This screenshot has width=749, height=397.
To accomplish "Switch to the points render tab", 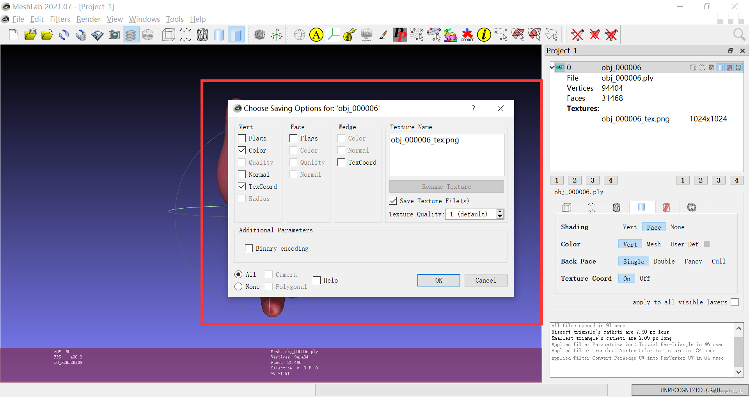I will pos(591,207).
